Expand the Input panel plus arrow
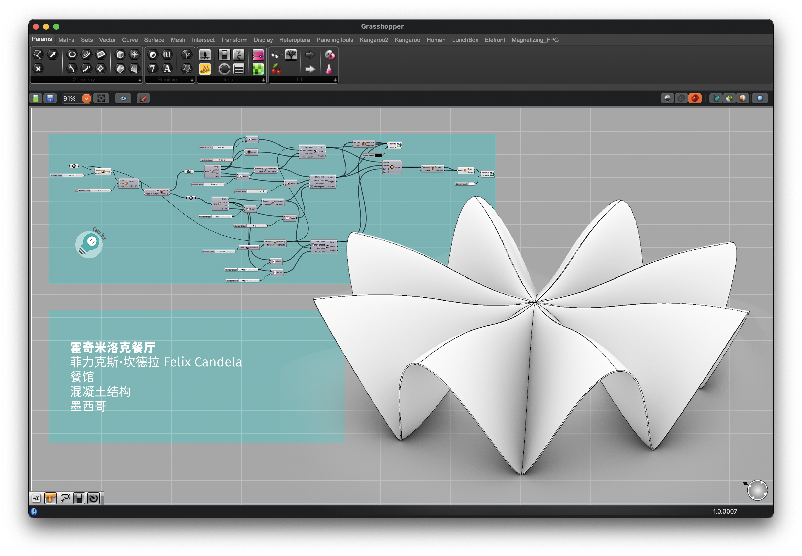802x556 pixels. (x=263, y=80)
